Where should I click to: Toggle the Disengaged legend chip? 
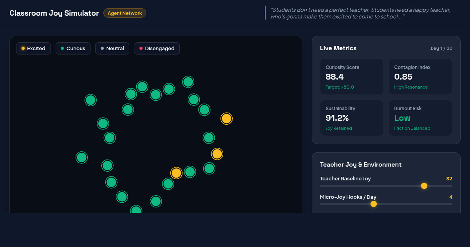pyautogui.click(x=157, y=49)
